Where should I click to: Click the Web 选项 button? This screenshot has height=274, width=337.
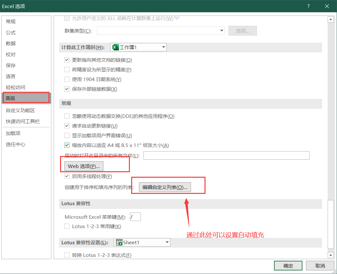point(84,166)
